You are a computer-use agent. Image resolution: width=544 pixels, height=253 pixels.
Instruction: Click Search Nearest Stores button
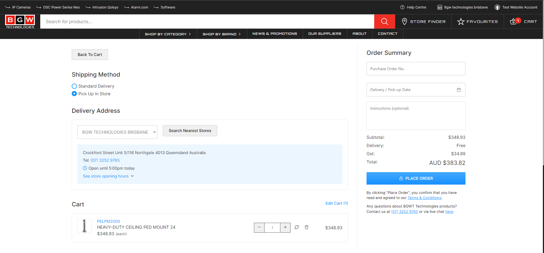(190, 131)
